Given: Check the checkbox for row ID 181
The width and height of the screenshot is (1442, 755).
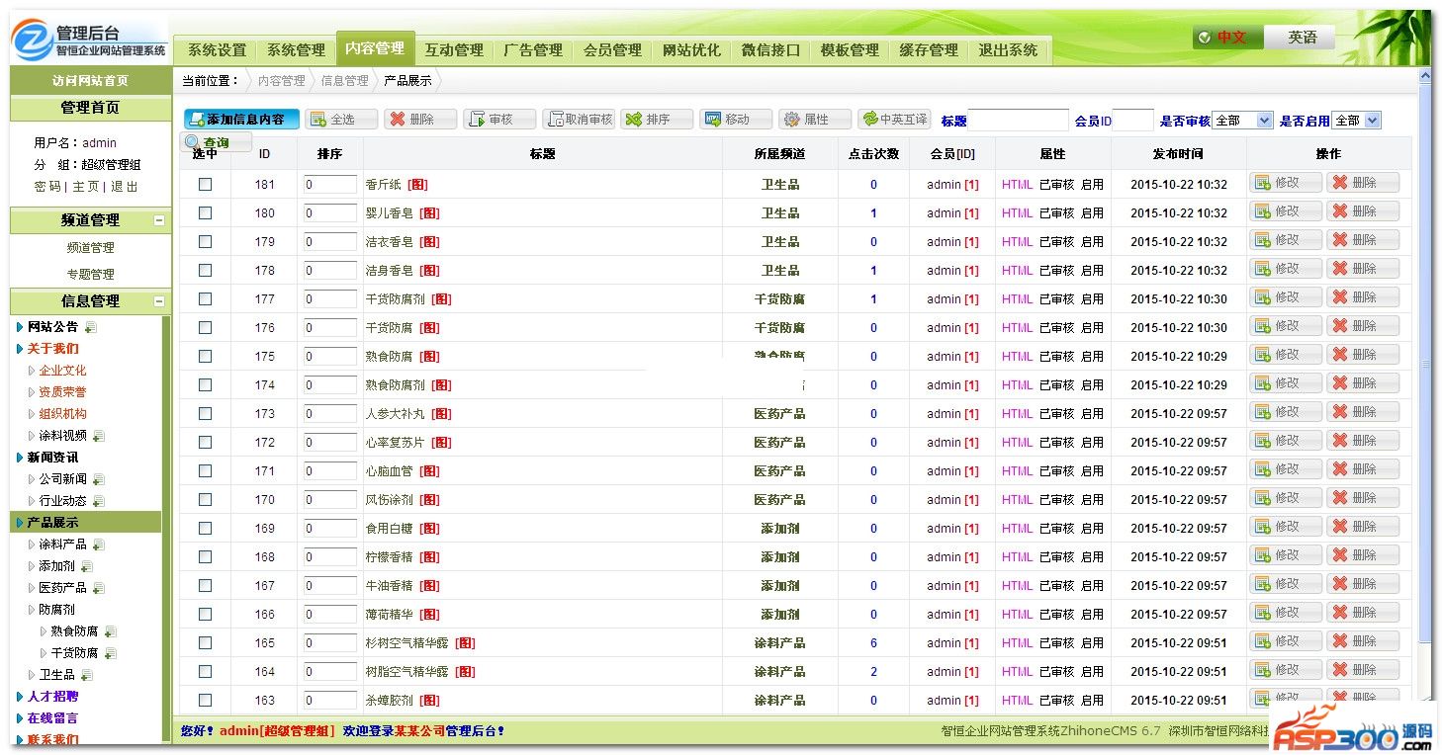Looking at the screenshot, I should click(x=205, y=184).
